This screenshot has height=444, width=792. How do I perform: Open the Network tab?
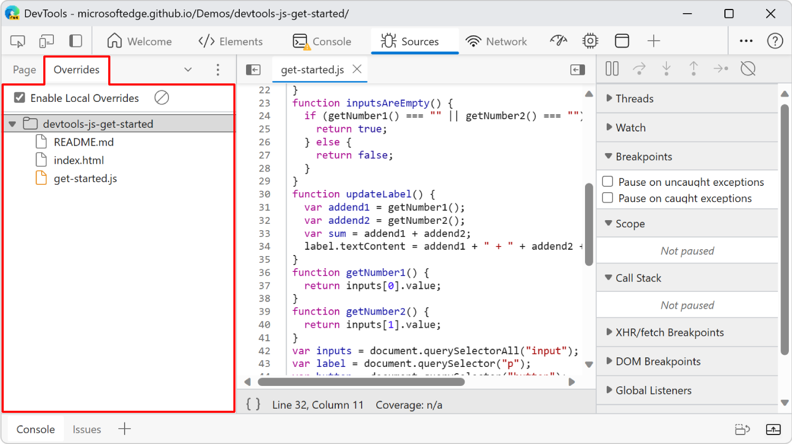496,41
